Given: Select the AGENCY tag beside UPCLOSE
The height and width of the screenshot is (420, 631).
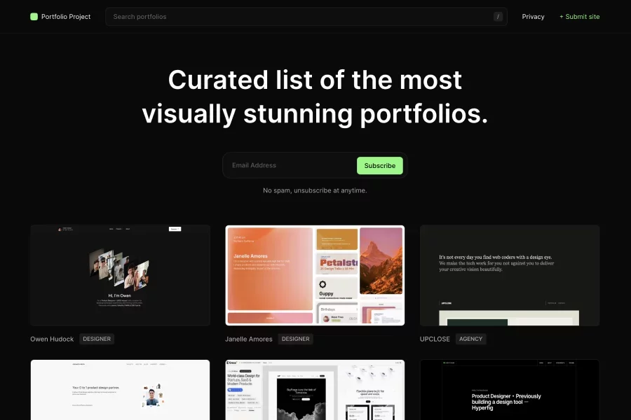Looking at the screenshot, I should pyautogui.click(x=471, y=339).
